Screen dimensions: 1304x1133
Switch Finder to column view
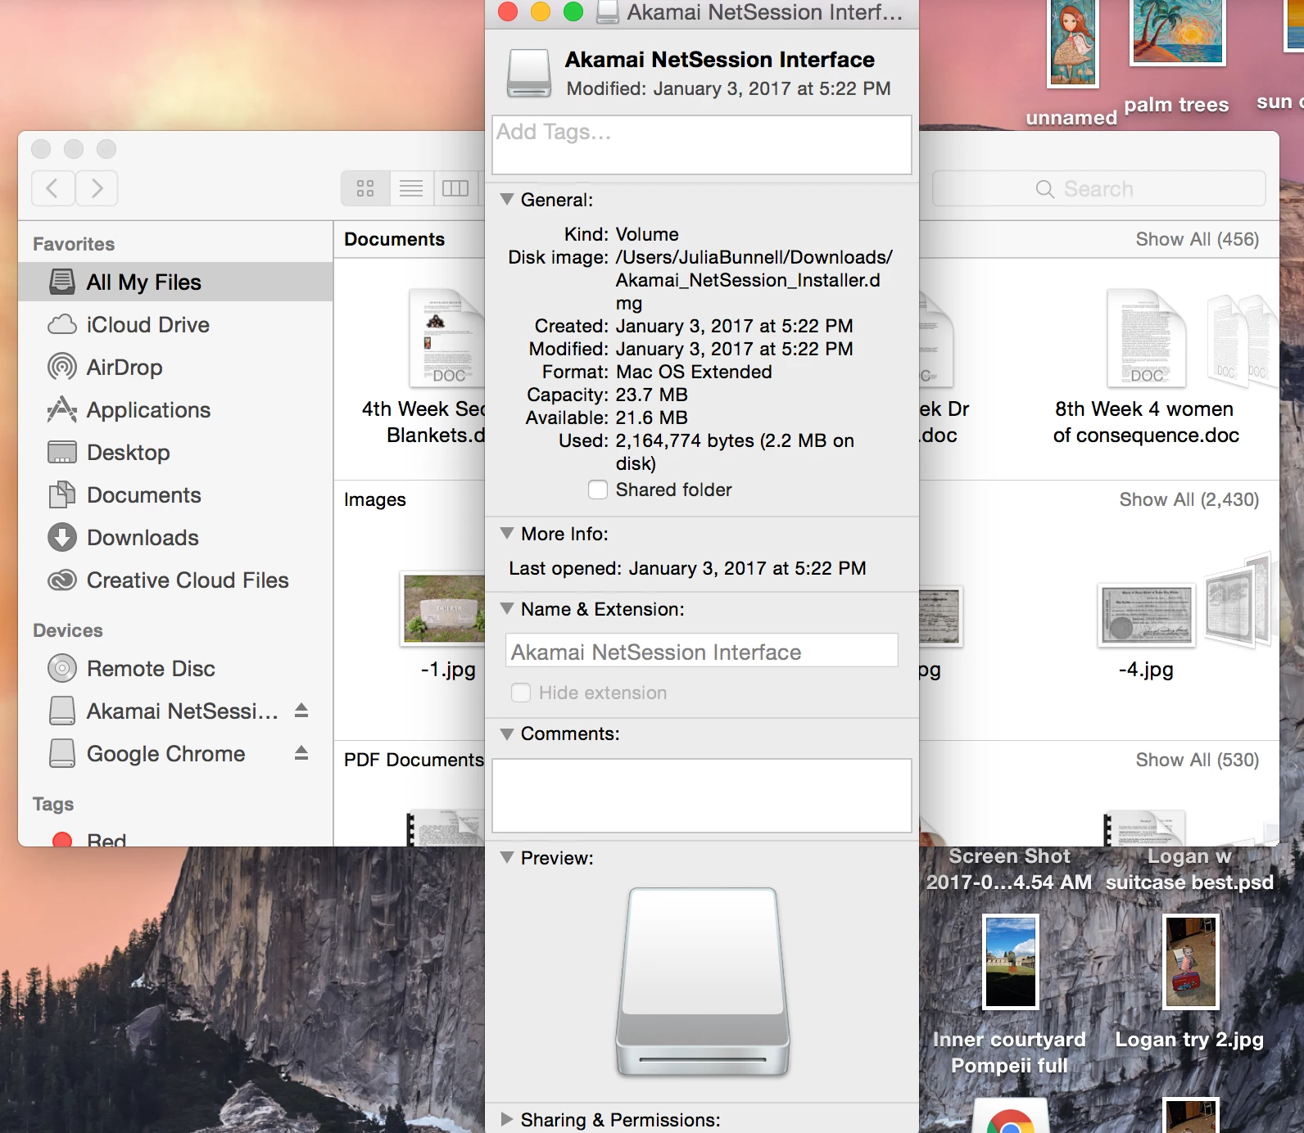455,188
